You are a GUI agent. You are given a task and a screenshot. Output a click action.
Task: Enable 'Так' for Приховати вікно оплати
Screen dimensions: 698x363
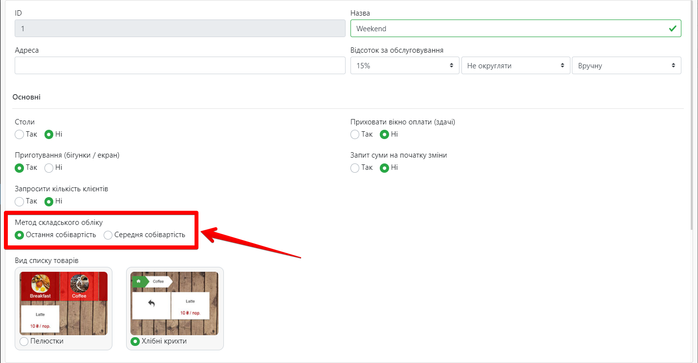(355, 134)
